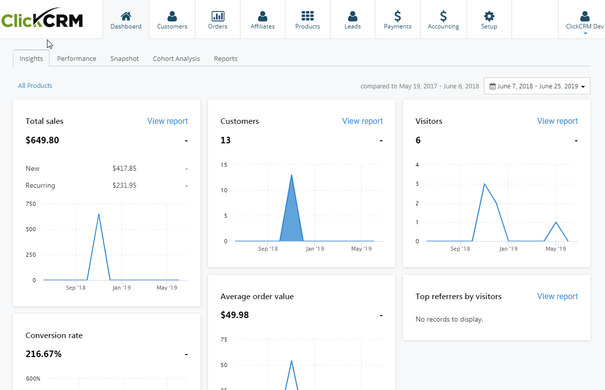Click the Visitors chart line peak at 3
Screen dimensions: 605x390
tap(484, 184)
